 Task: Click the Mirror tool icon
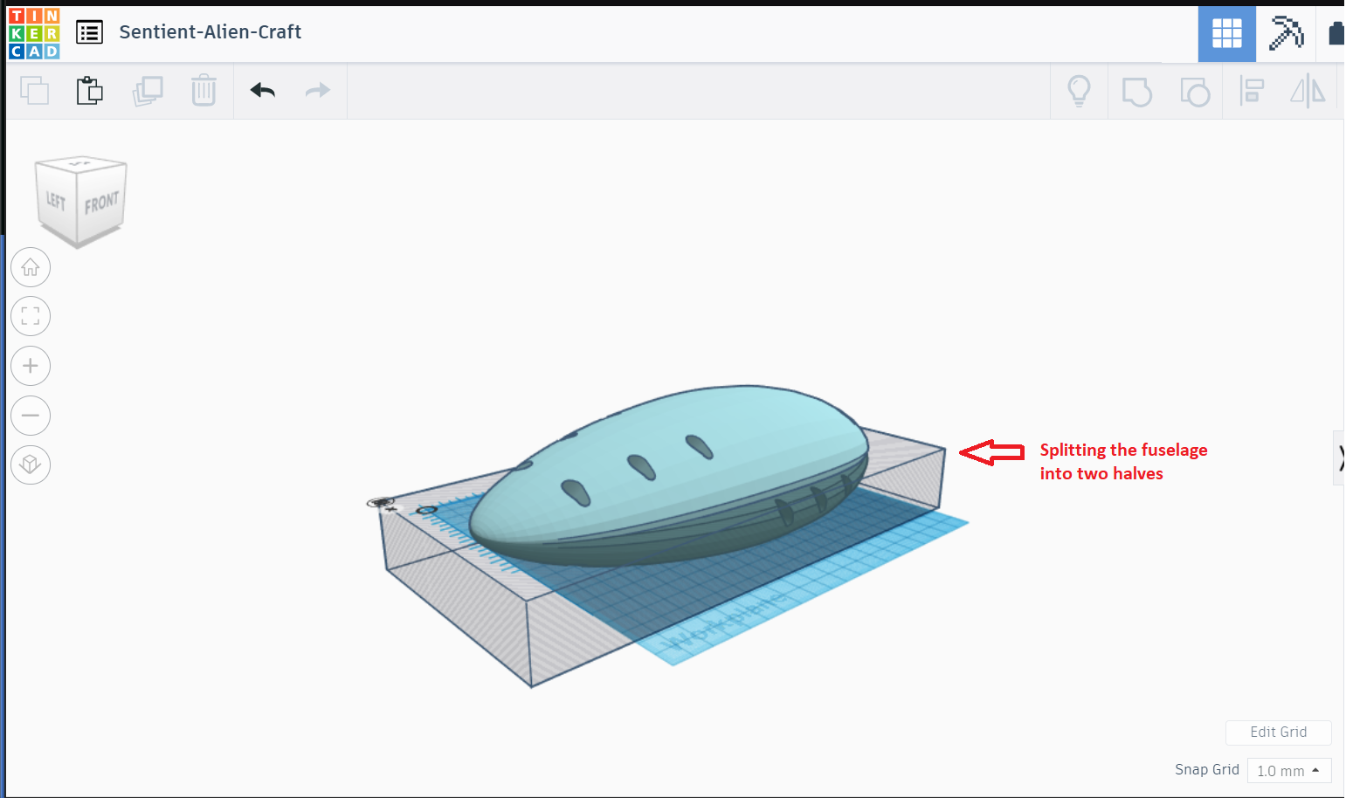pyautogui.click(x=1308, y=91)
